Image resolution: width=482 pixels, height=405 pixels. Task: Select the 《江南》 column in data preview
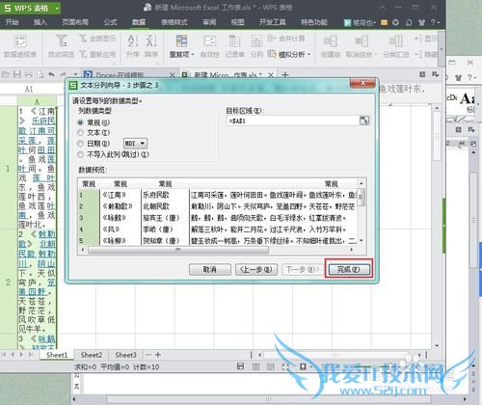[120, 212]
